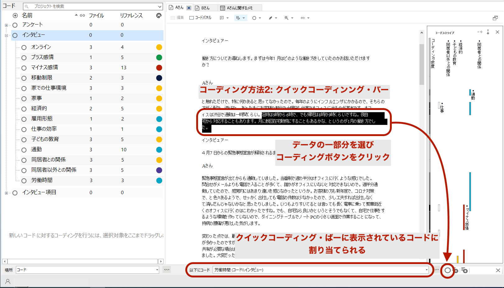Open the annotation comment toolbar icon
Viewport: 504px width, 288px height.
click(x=222, y=18)
